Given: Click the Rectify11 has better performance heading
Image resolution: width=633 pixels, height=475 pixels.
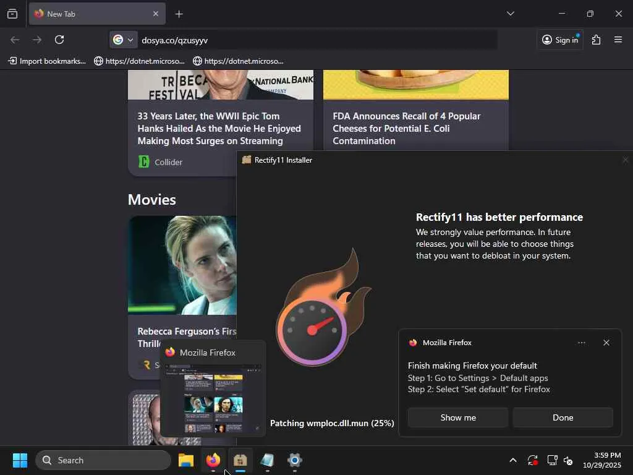Looking at the screenshot, I should tap(499, 217).
